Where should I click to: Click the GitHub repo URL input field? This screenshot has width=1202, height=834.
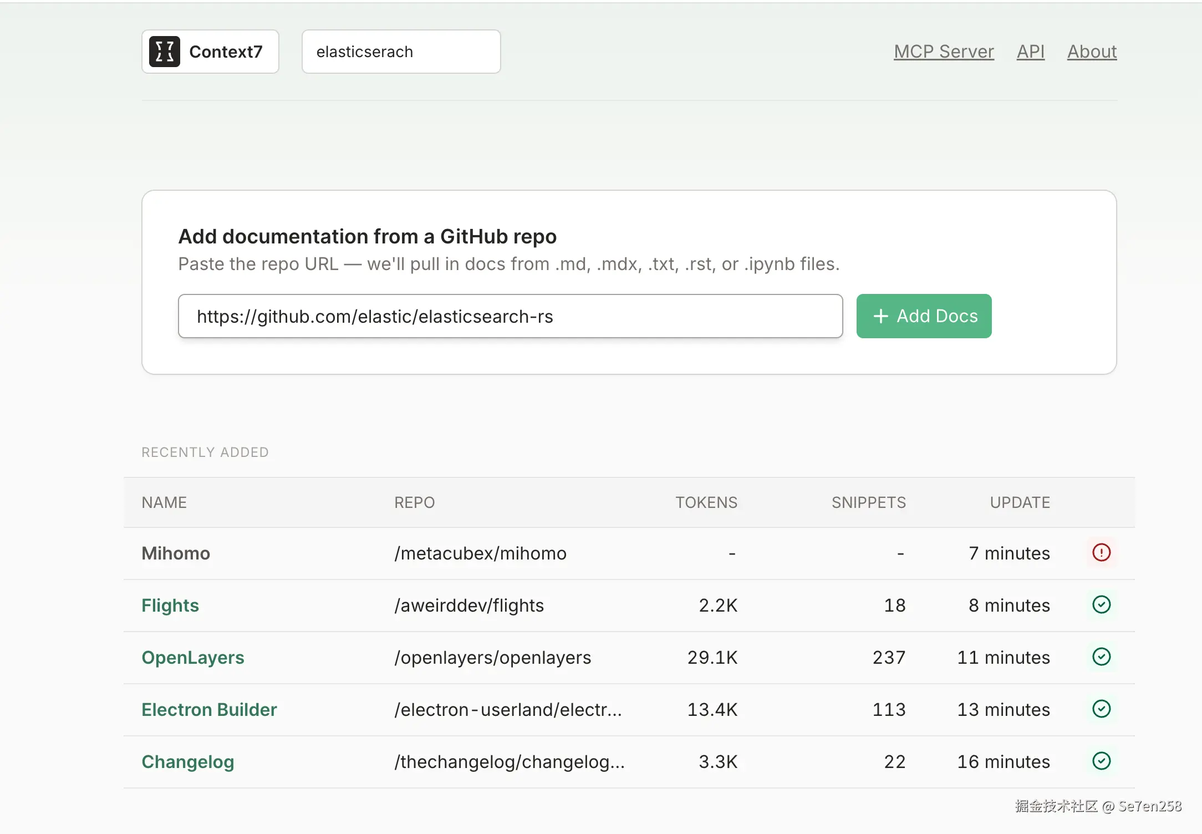pyautogui.click(x=510, y=316)
